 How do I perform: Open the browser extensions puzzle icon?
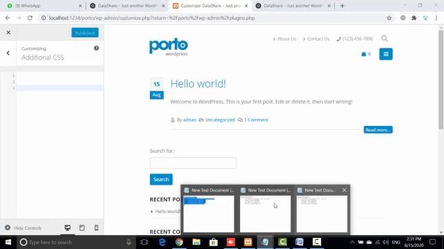(414, 18)
